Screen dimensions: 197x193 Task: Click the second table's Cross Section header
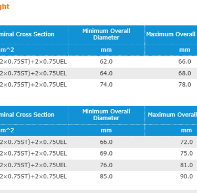27,115
